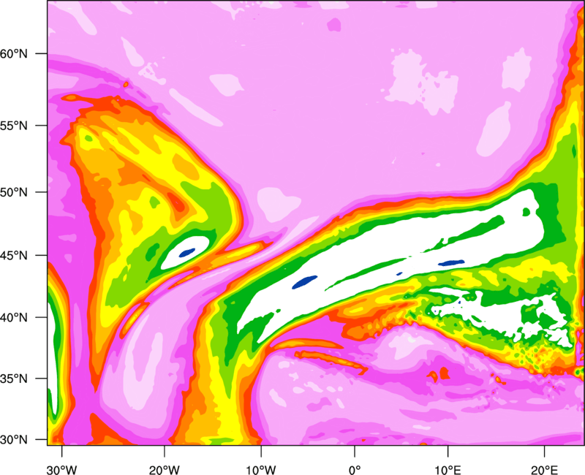Click the 10°W longitude label
Image resolution: width=585 pixels, height=475 pixels.
pyautogui.click(x=261, y=470)
